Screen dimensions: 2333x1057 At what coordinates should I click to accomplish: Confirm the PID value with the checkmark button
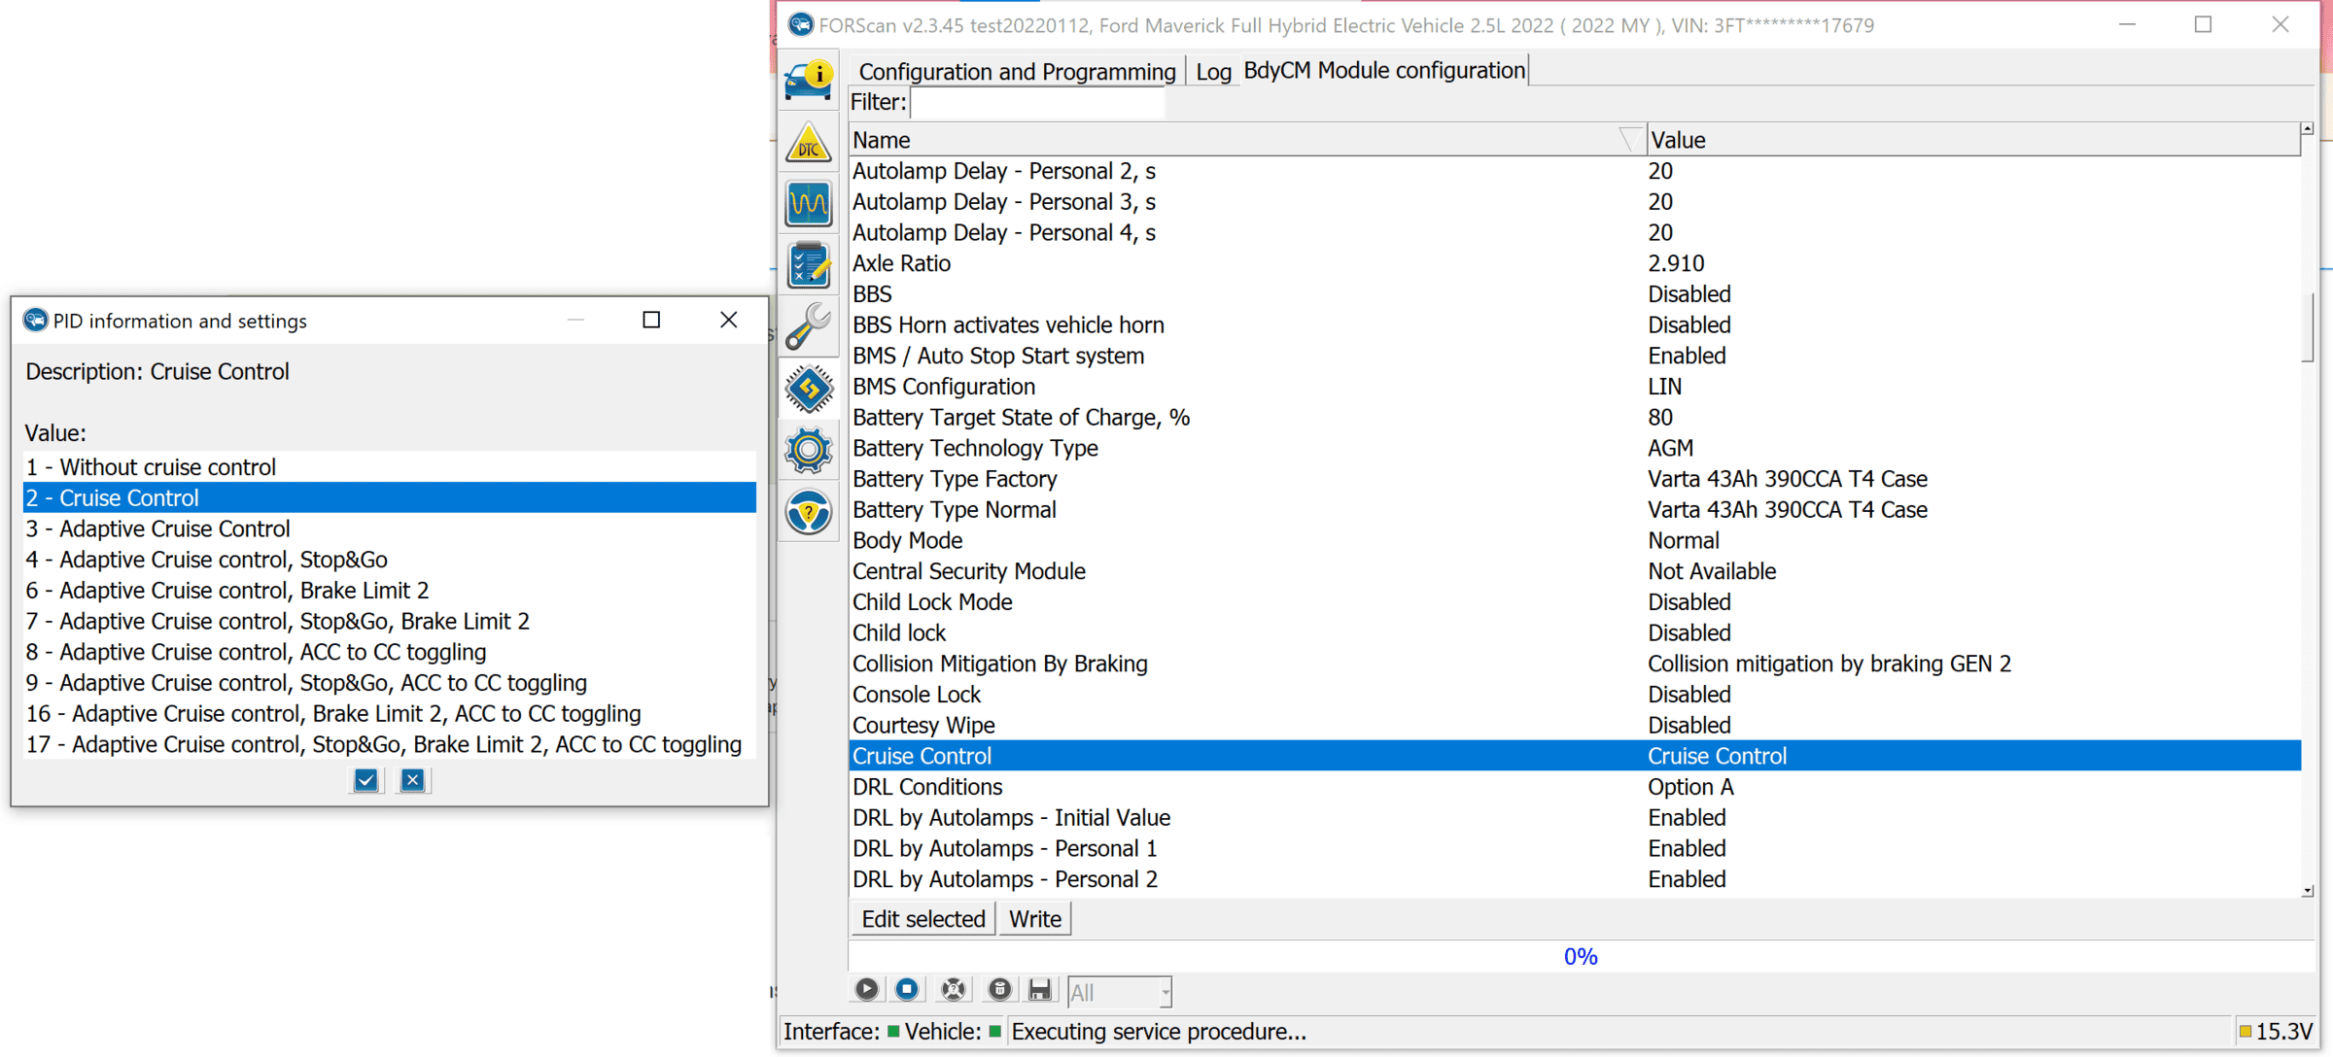[366, 780]
